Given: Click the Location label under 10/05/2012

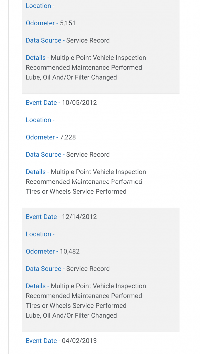Looking at the screenshot, I should click(x=40, y=120).
